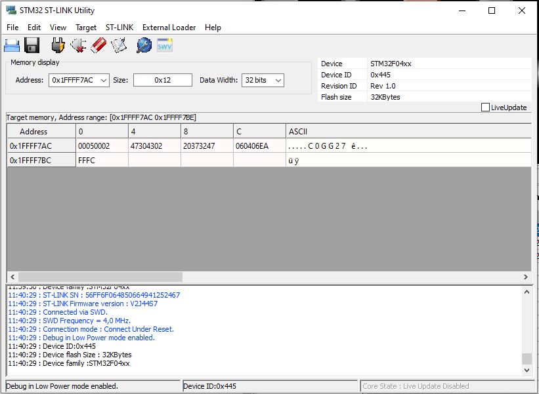Viewport: 539px width, 394px height.
Task: Click the ST-LINK Firmware version log line
Action: click(x=83, y=304)
